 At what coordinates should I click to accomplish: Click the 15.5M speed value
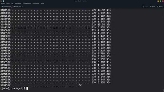coord(101,25)
